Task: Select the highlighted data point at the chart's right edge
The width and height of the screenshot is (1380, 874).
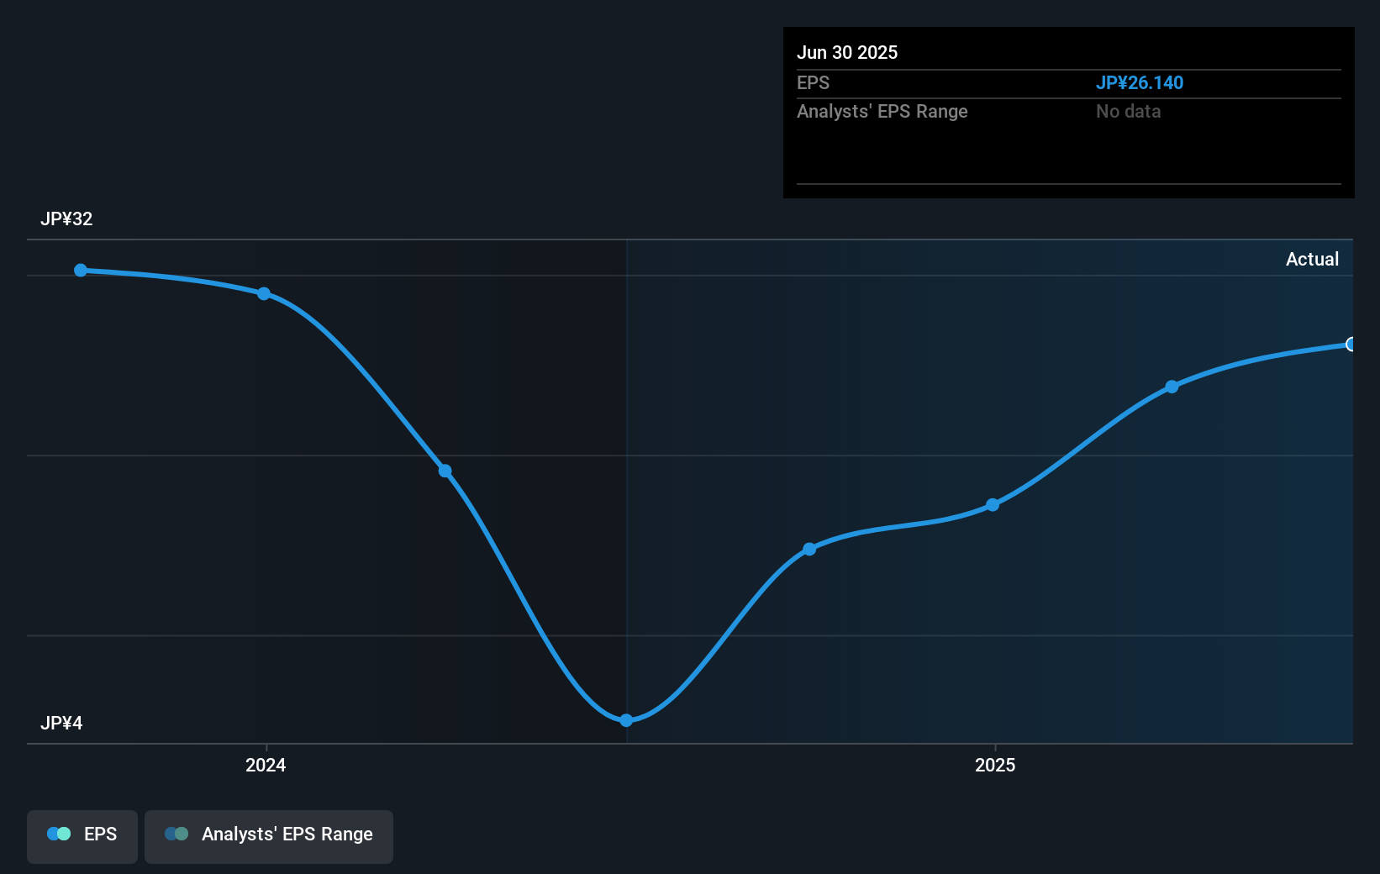Action: [x=1351, y=345]
